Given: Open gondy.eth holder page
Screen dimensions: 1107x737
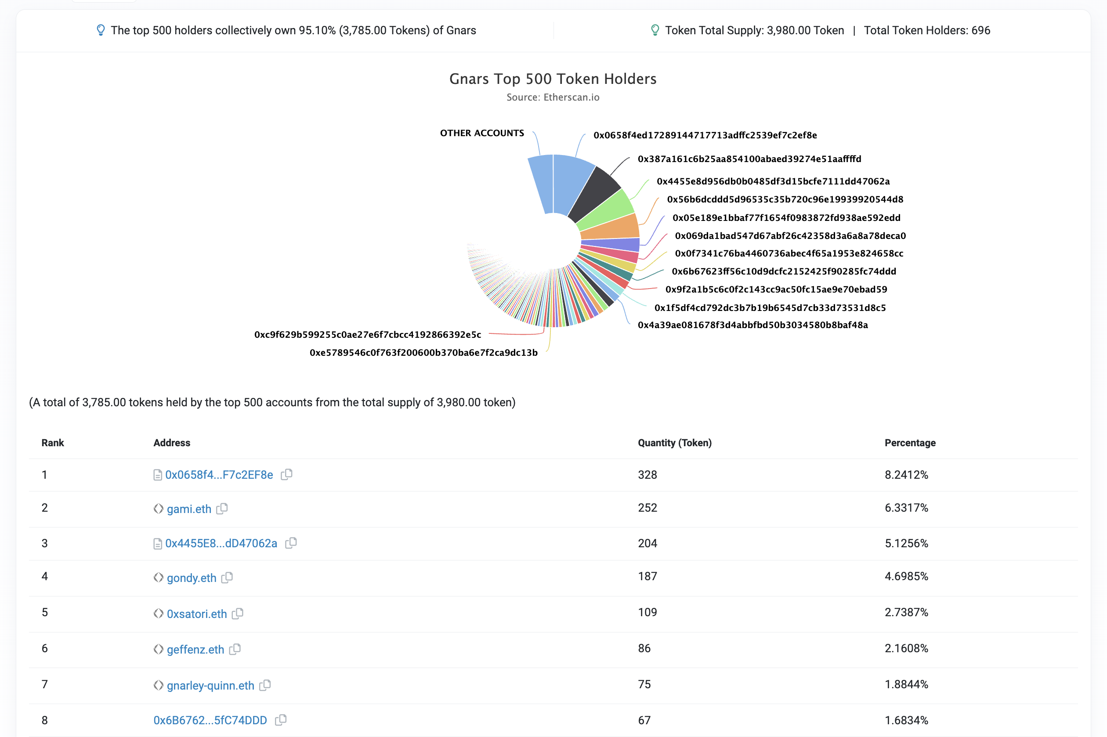Looking at the screenshot, I should [x=192, y=578].
